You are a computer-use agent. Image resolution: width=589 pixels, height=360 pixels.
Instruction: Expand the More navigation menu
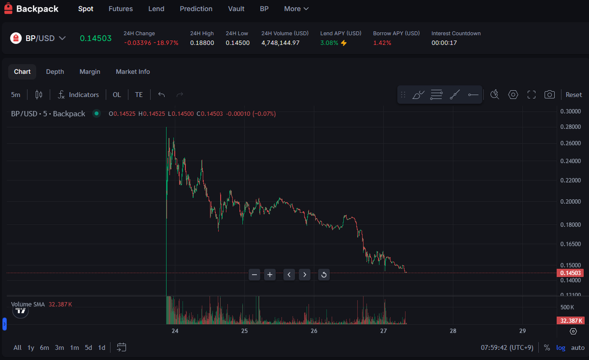[x=296, y=9]
